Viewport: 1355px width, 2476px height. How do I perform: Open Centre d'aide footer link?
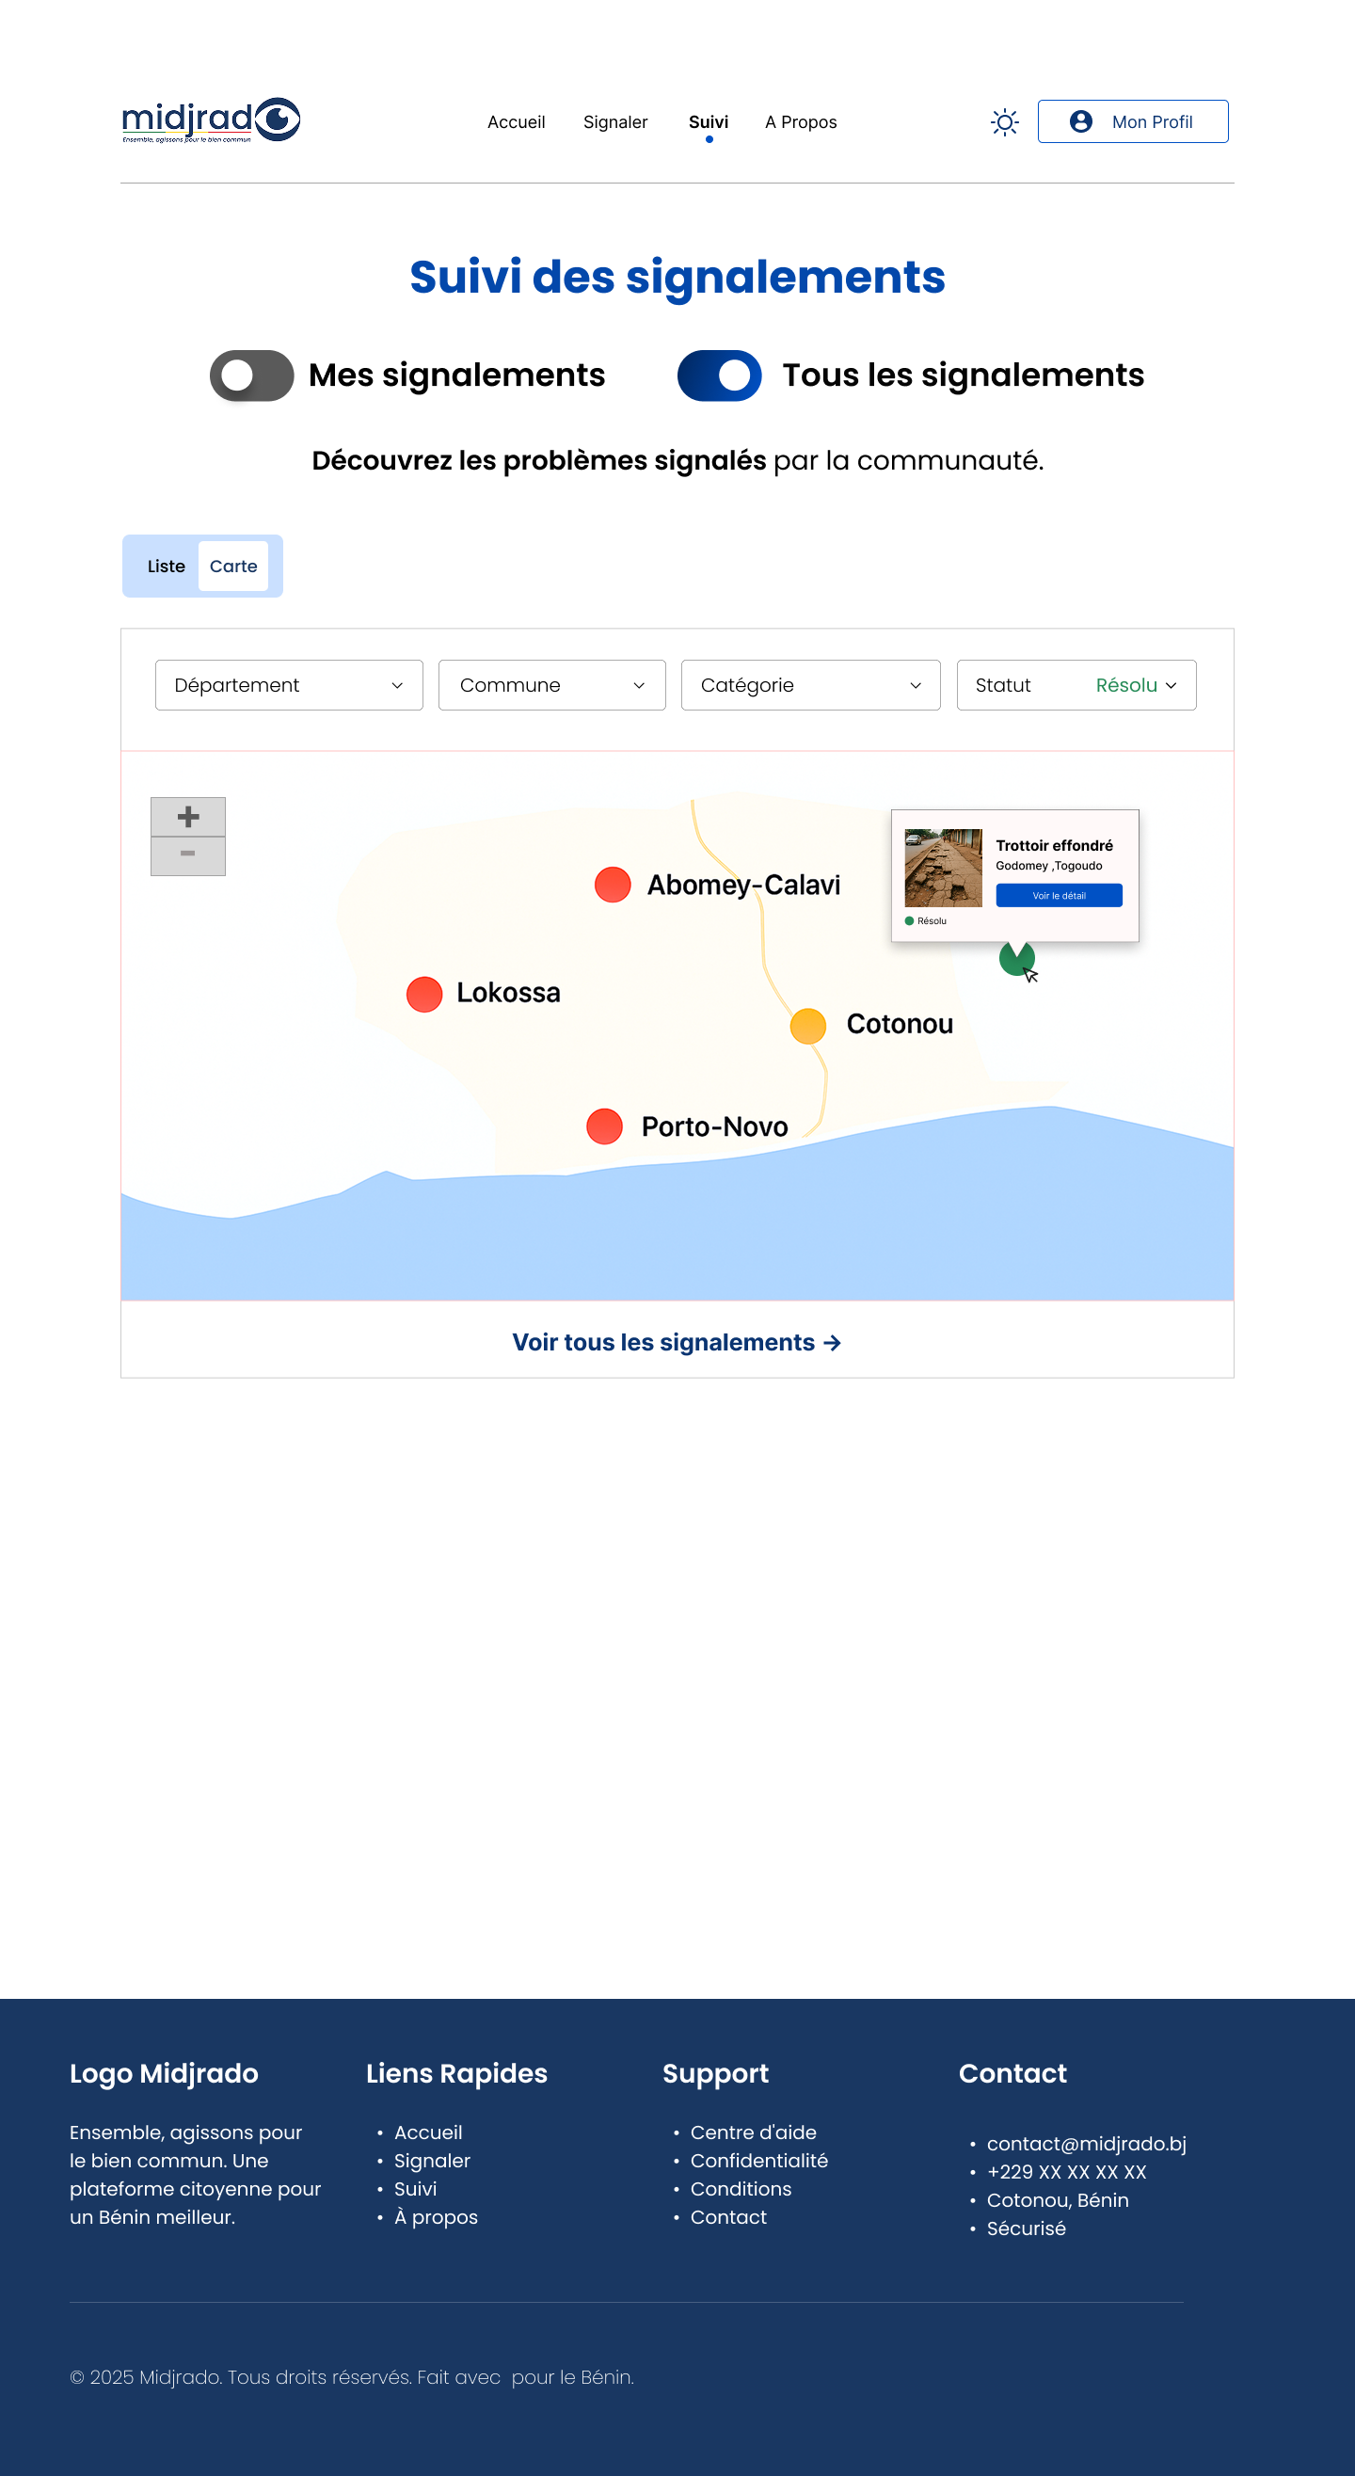pos(754,2132)
